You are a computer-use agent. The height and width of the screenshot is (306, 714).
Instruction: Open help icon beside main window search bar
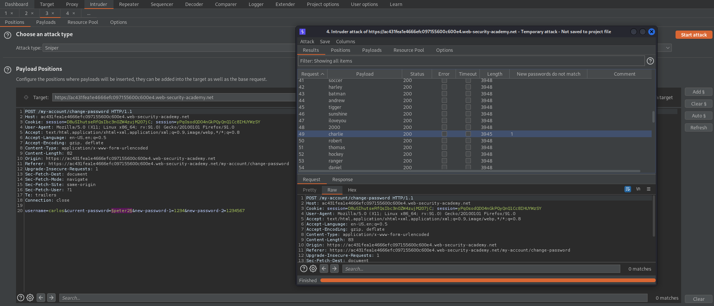[x=21, y=297]
